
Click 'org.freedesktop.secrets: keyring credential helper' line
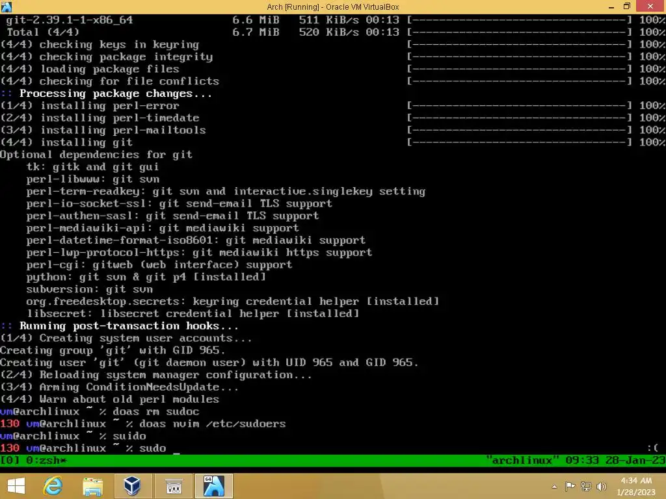(x=233, y=301)
